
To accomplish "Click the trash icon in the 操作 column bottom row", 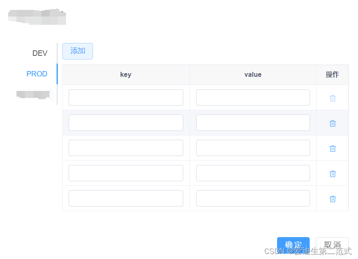I will (332, 199).
